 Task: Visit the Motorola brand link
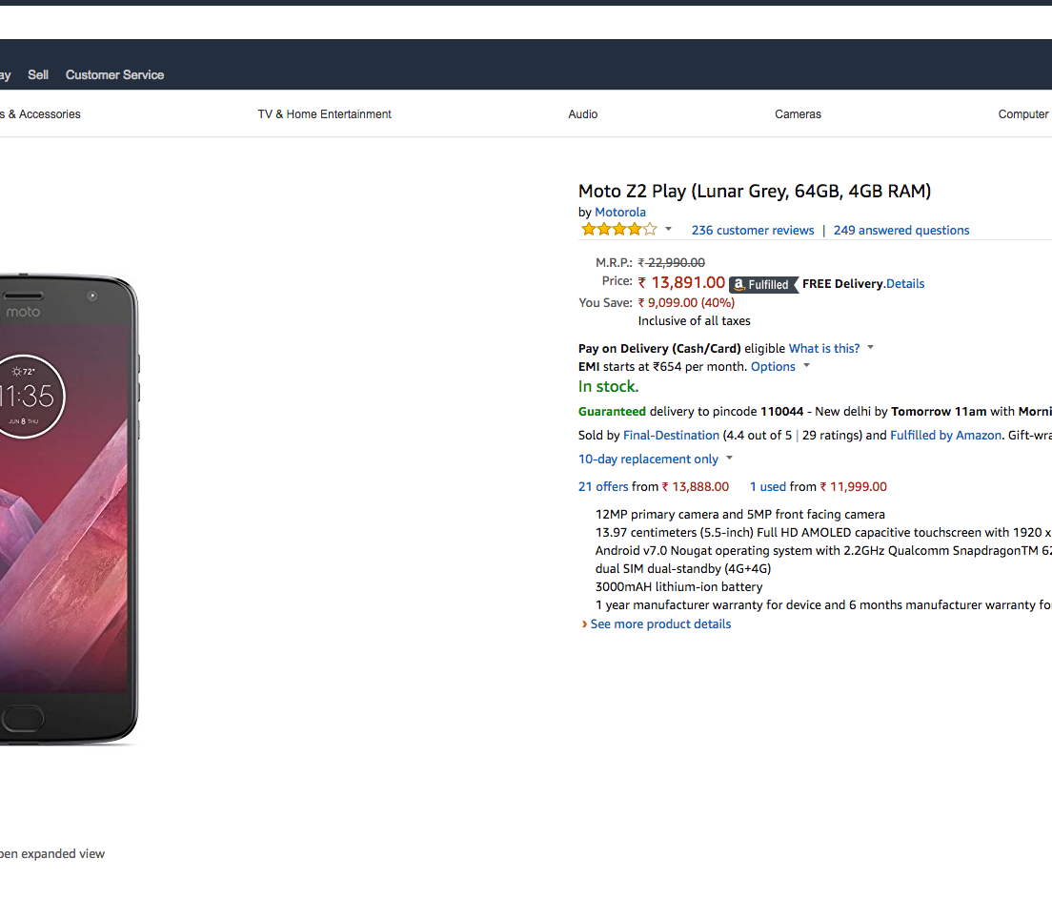pyautogui.click(x=620, y=213)
